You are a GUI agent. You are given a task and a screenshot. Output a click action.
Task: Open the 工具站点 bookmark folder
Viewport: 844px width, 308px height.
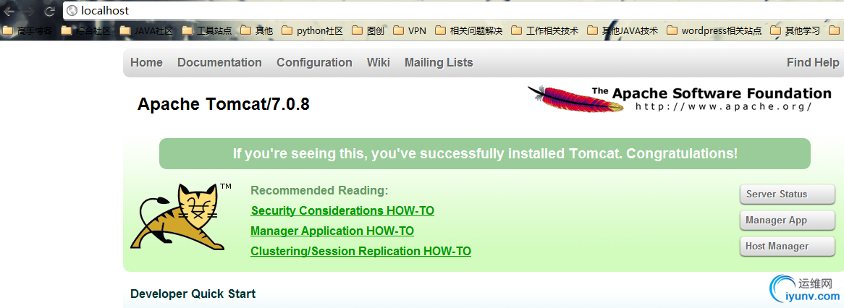[207, 30]
